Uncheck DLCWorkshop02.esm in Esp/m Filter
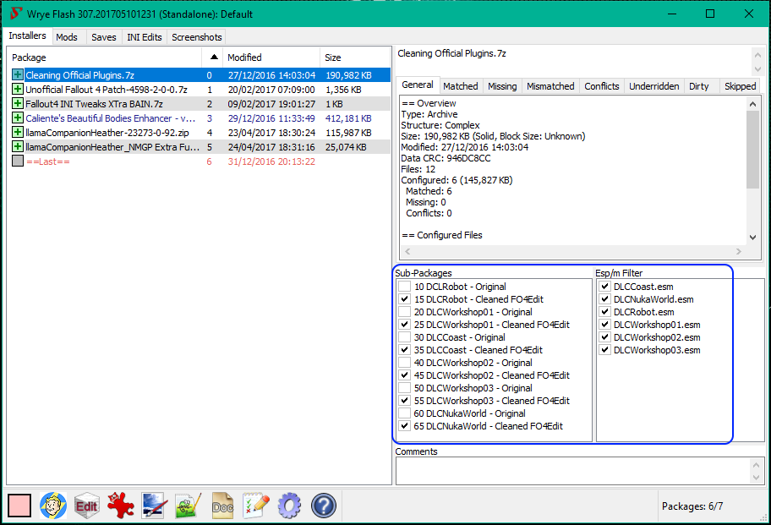 tap(604, 337)
